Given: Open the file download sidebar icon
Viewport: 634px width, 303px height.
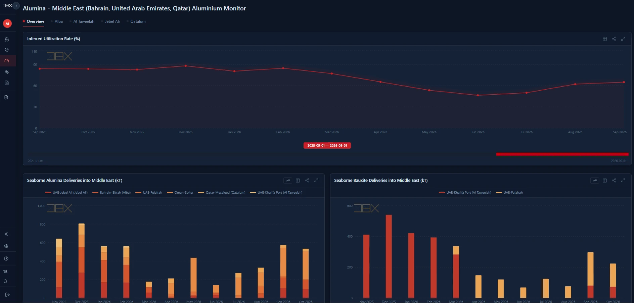Looking at the screenshot, I should pyautogui.click(x=6, y=97).
